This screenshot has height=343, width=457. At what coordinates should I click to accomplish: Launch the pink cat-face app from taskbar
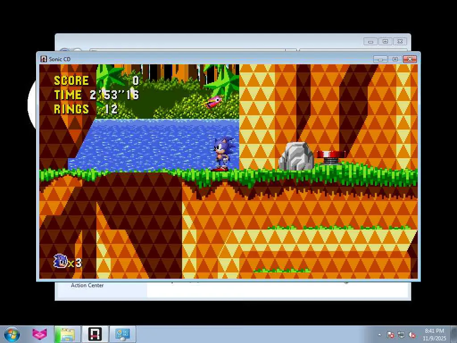click(39, 334)
